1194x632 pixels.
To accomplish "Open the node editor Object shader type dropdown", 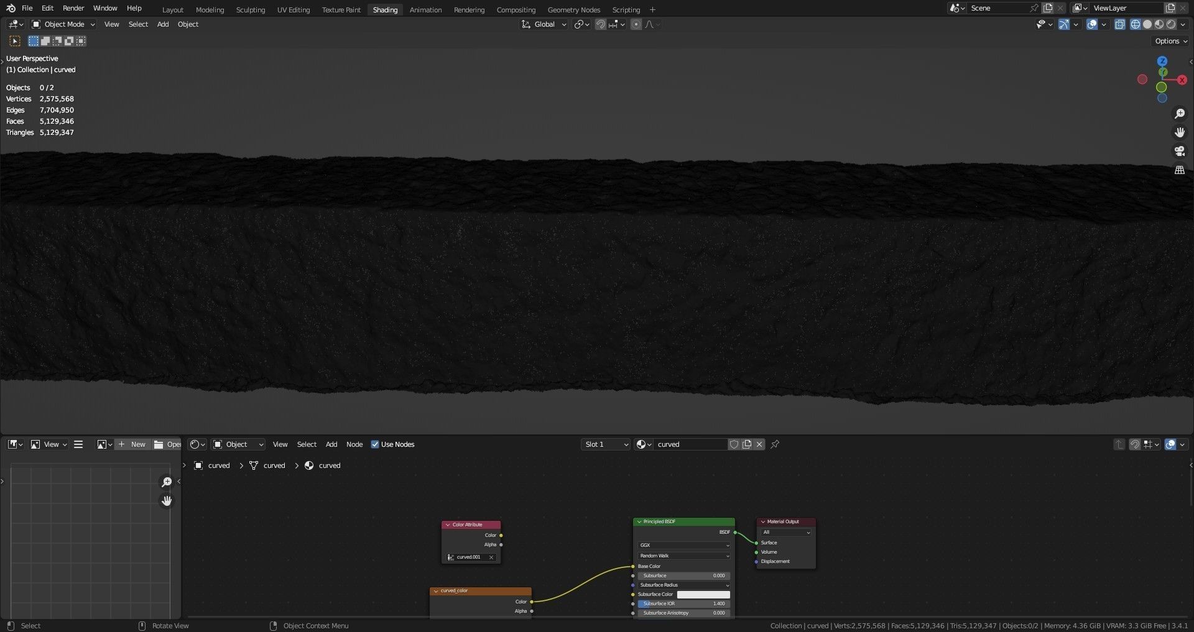I will coord(239,444).
